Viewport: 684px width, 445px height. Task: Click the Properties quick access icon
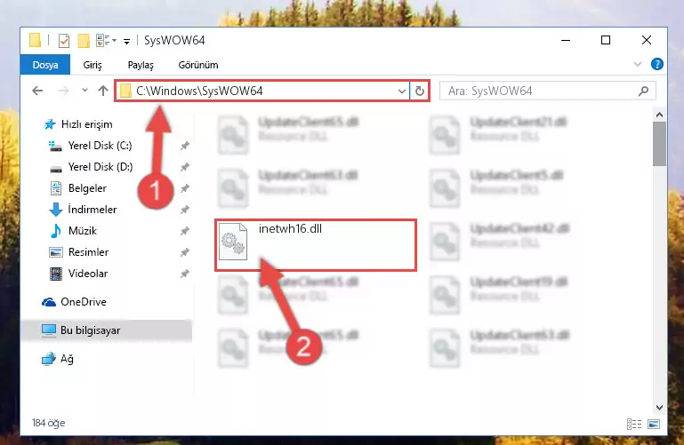pos(64,41)
